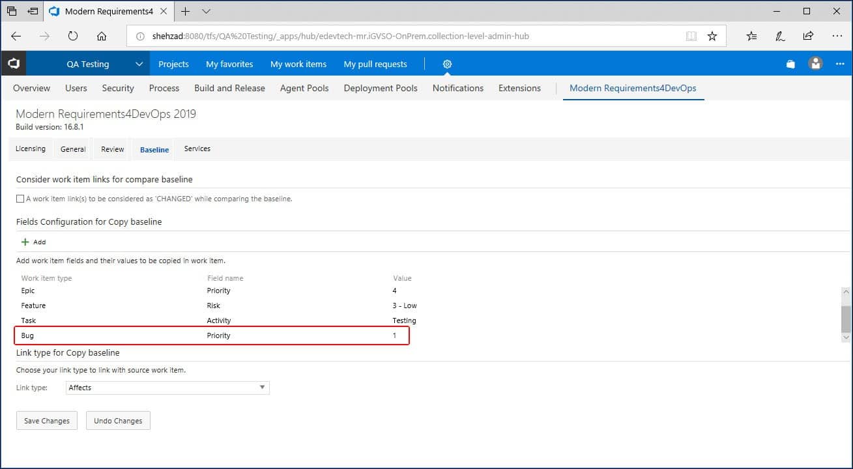The width and height of the screenshot is (853, 469).
Task: Click the tabs set aside icon
Action: [12, 12]
